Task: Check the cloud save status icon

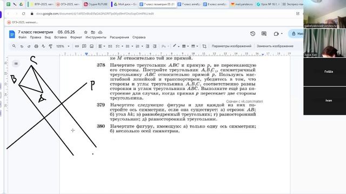Action: pyautogui.click(x=100, y=32)
